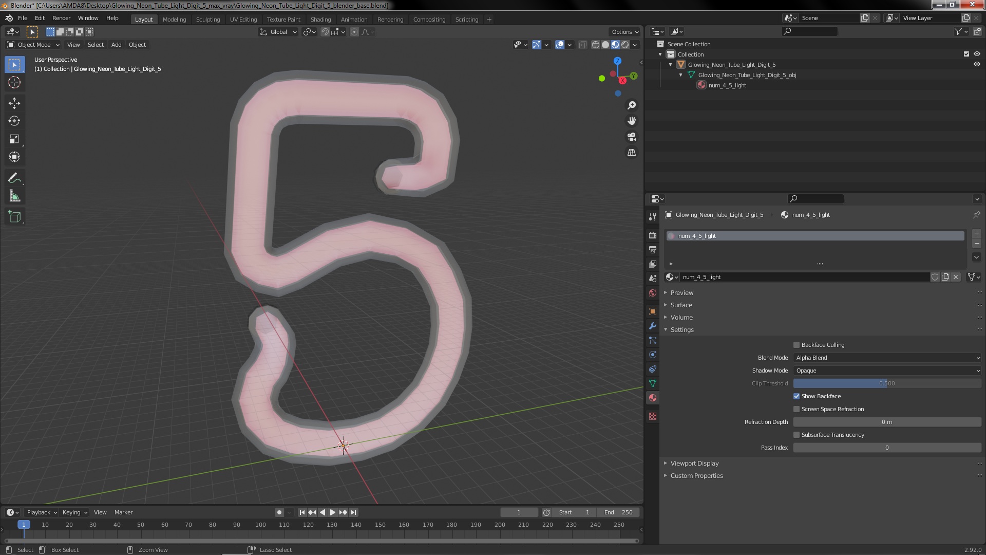This screenshot has width=986, height=555.
Task: Select the Rotate tool
Action: tap(14, 121)
